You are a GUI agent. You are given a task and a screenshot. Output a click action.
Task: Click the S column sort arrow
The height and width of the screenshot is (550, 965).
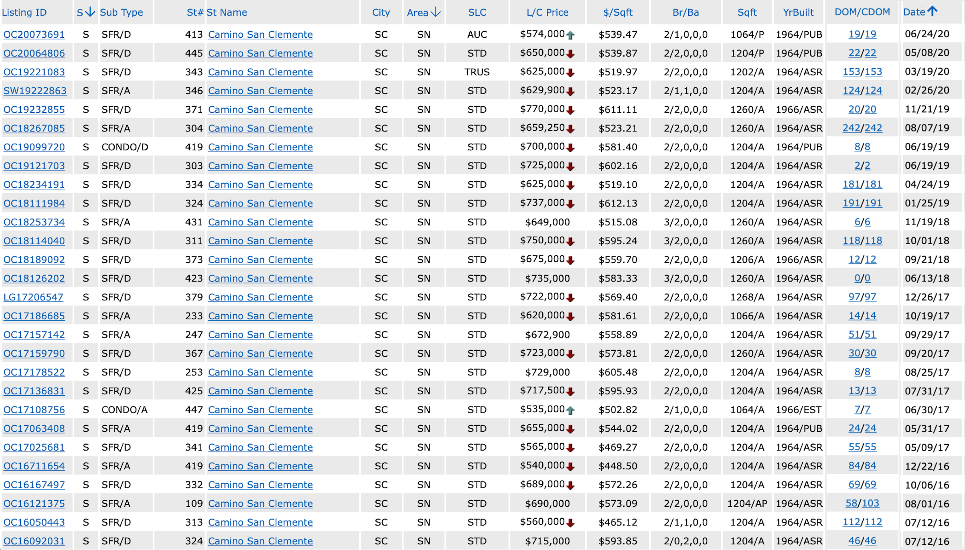coord(90,12)
